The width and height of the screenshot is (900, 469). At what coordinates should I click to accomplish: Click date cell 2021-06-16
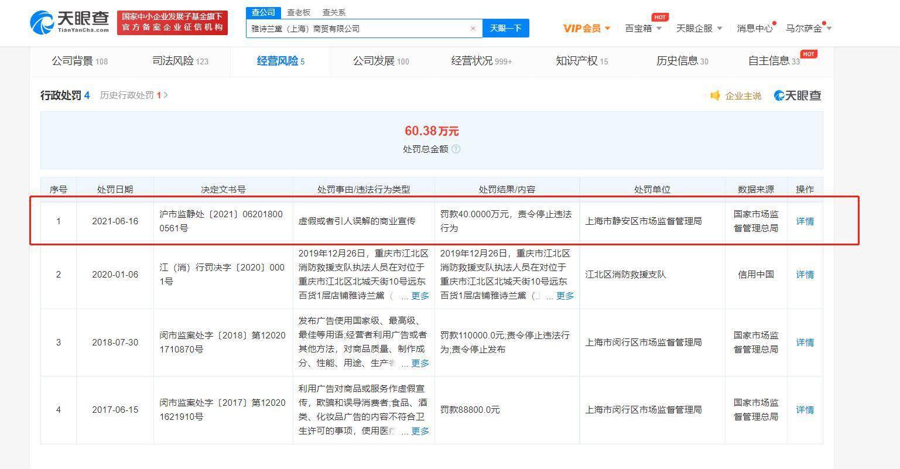pos(115,221)
